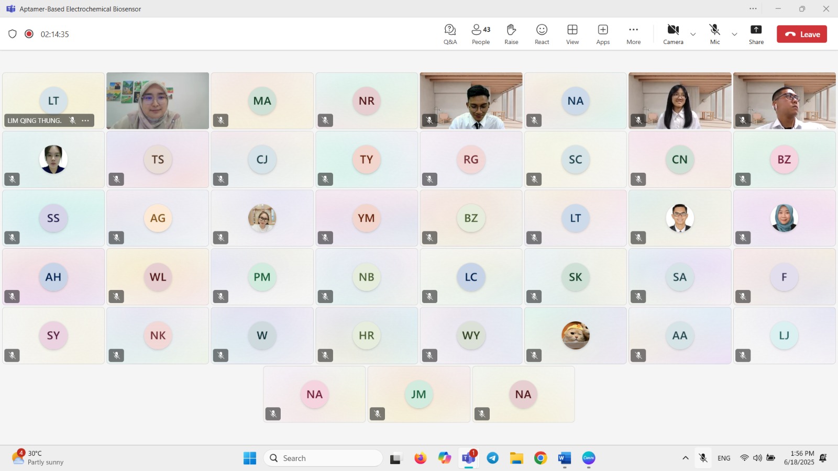Viewport: 838px width, 471px height.
Task: Click the W participant avatar
Action: coord(262,335)
